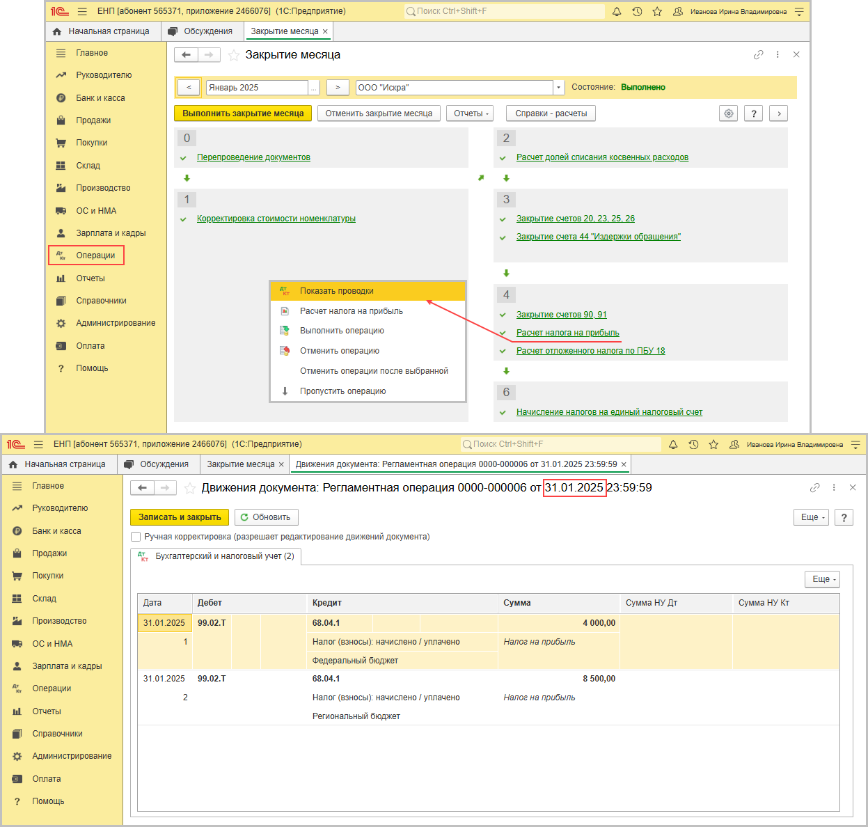Enable Ручная корректировка checkbox
The image size is (868, 827).
[x=136, y=537]
